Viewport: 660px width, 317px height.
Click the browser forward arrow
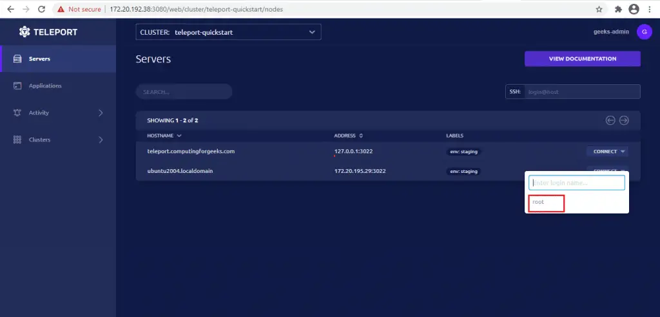26,9
